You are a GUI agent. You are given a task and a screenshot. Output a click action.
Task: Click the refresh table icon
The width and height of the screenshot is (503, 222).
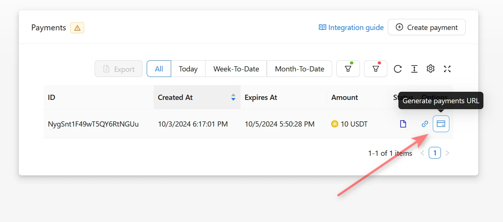(398, 69)
